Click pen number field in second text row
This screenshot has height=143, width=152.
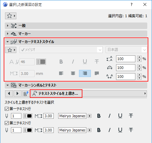click(x=16, y=130)
